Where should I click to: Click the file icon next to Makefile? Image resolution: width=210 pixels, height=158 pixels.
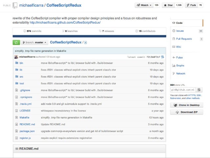(16, 117)
